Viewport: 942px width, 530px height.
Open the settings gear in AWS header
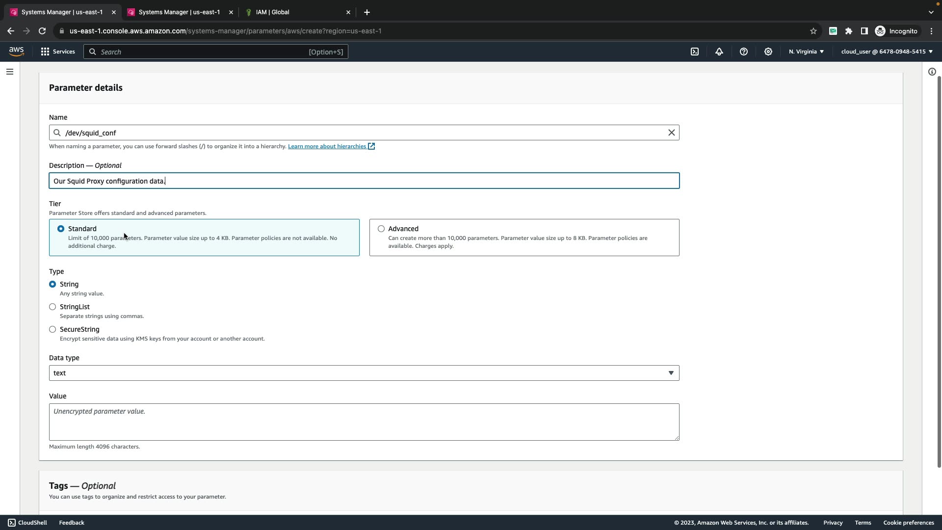pos(768,52)
